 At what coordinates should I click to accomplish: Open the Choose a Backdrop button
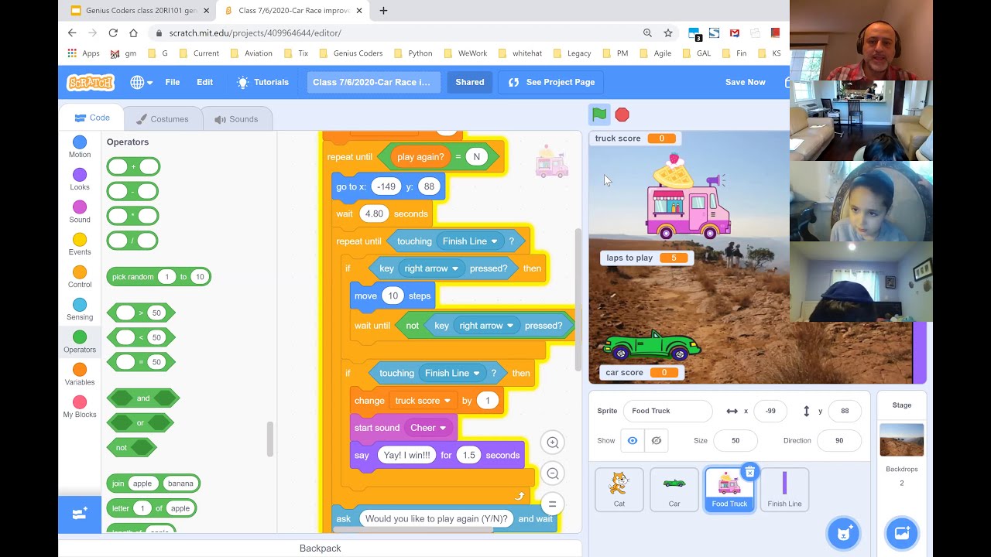[902, 533]
